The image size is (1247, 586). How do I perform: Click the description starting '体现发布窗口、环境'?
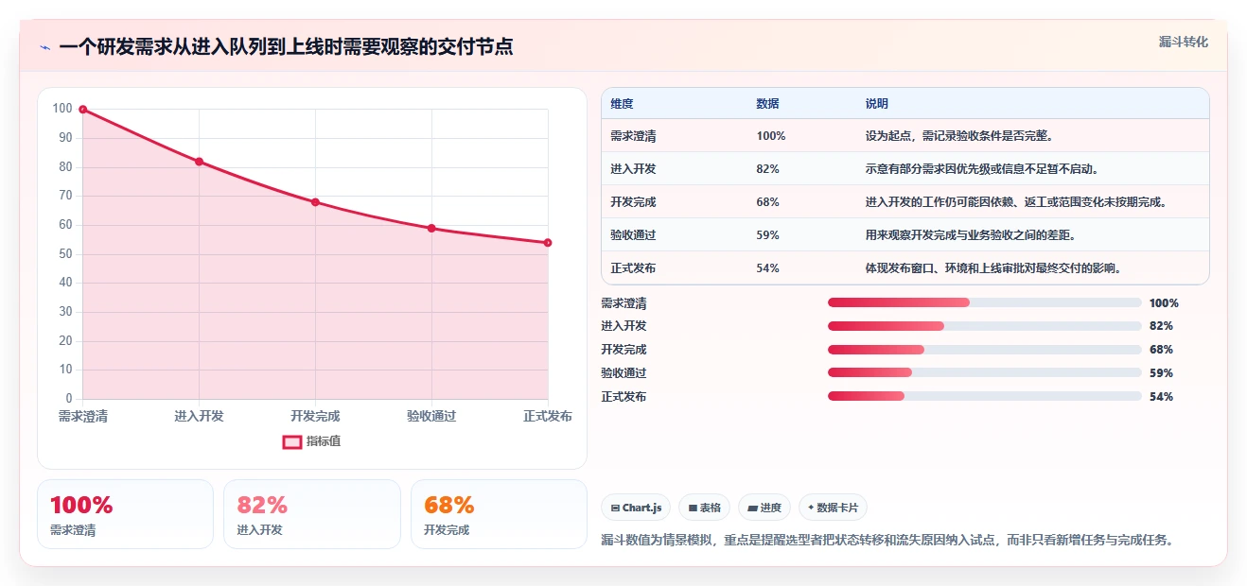[993, 268]
